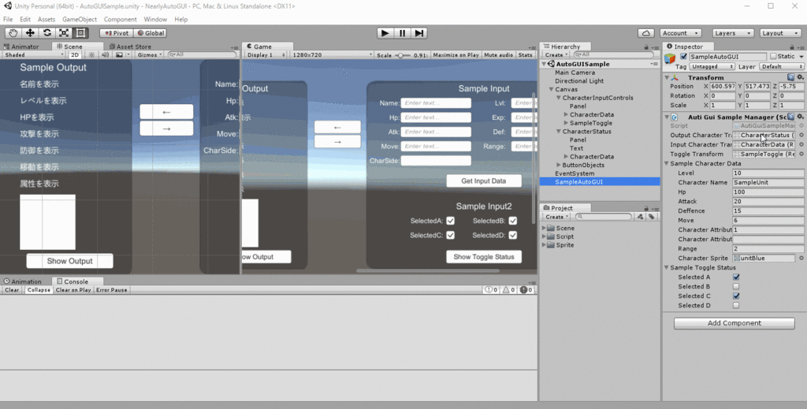Check Selected B in Inspector

[x=736, y=287]
